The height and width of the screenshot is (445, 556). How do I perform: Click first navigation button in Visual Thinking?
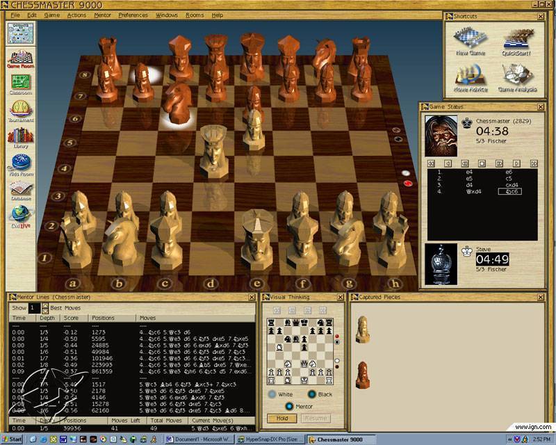coord(277,311)
